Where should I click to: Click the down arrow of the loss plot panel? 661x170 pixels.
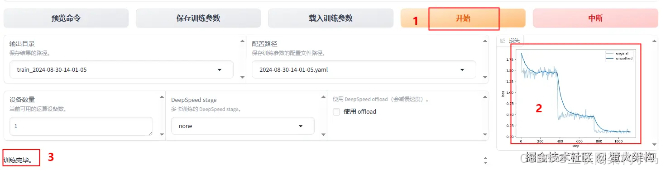tap(653, 144)
